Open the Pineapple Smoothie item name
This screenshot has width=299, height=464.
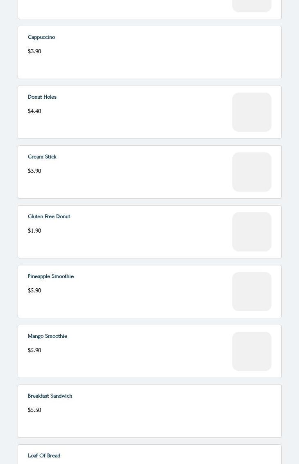point(51,276)
